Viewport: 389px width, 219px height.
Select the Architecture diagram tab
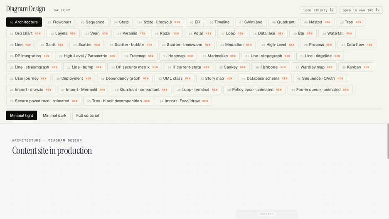(24, 22)
